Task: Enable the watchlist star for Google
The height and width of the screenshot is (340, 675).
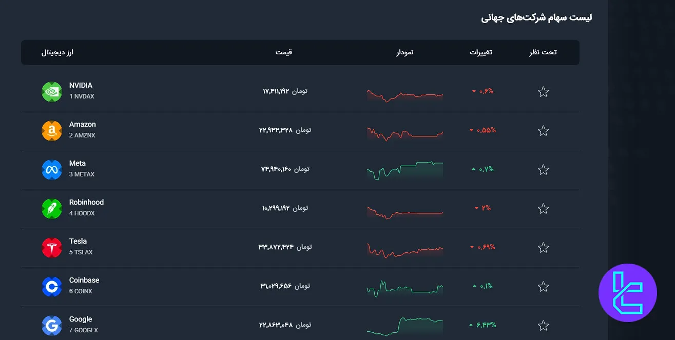Action: (x=543, y=325)
